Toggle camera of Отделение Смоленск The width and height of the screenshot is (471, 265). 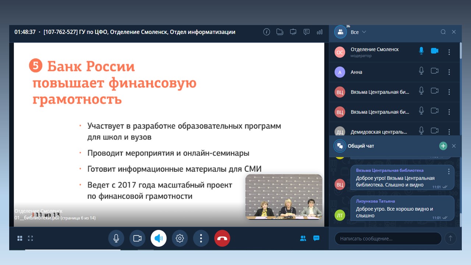(x=435, y=51)
